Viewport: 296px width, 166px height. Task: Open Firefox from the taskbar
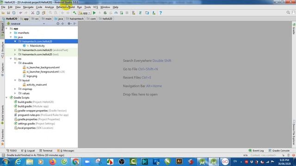pos(53,162)
